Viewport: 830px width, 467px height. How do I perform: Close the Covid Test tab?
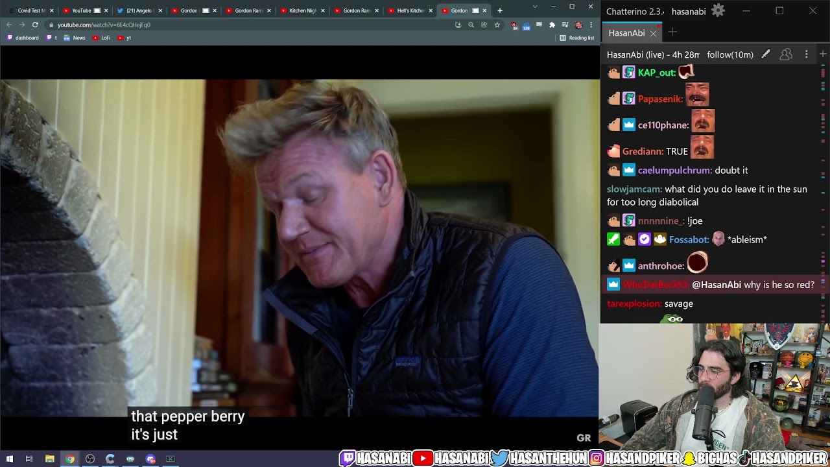tap(51, 10)
